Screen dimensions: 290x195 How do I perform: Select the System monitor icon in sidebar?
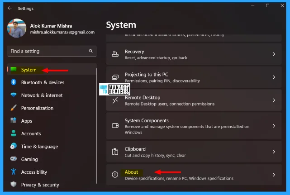pyautogui.click(x=14, y=69)
